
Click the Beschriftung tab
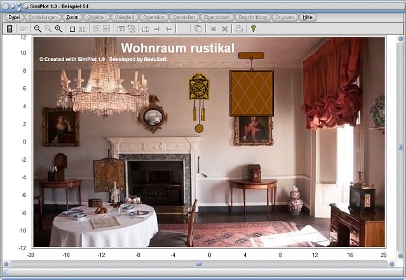pos(253,17)
